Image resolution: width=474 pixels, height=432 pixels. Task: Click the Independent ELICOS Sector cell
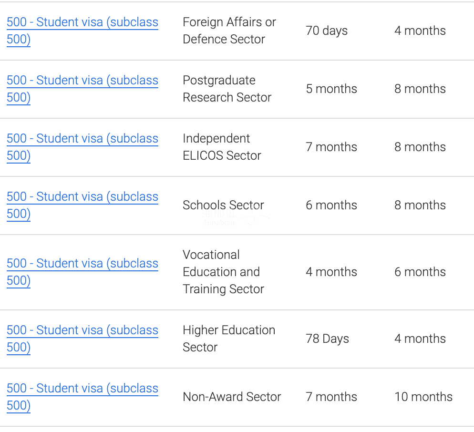coord(222,147)
